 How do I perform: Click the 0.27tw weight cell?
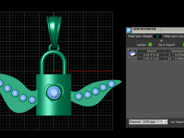click(179, 55)
